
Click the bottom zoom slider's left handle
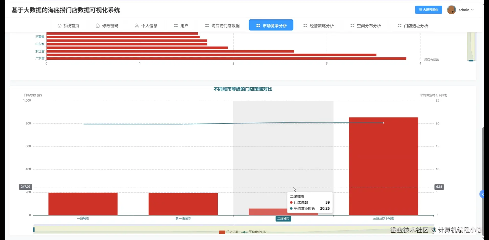click(34, 230)
